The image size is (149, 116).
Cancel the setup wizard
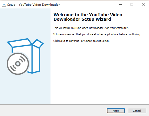(x=137, y=111)
